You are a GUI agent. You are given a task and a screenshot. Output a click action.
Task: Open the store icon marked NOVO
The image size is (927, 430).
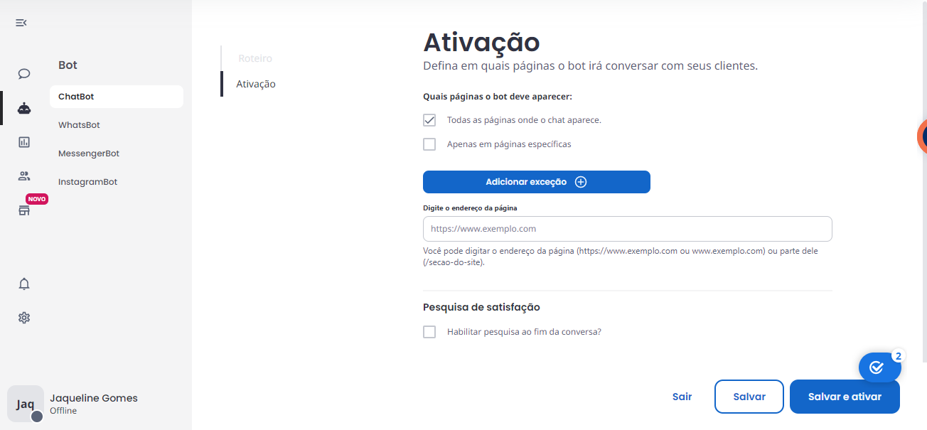pos(24,210)
